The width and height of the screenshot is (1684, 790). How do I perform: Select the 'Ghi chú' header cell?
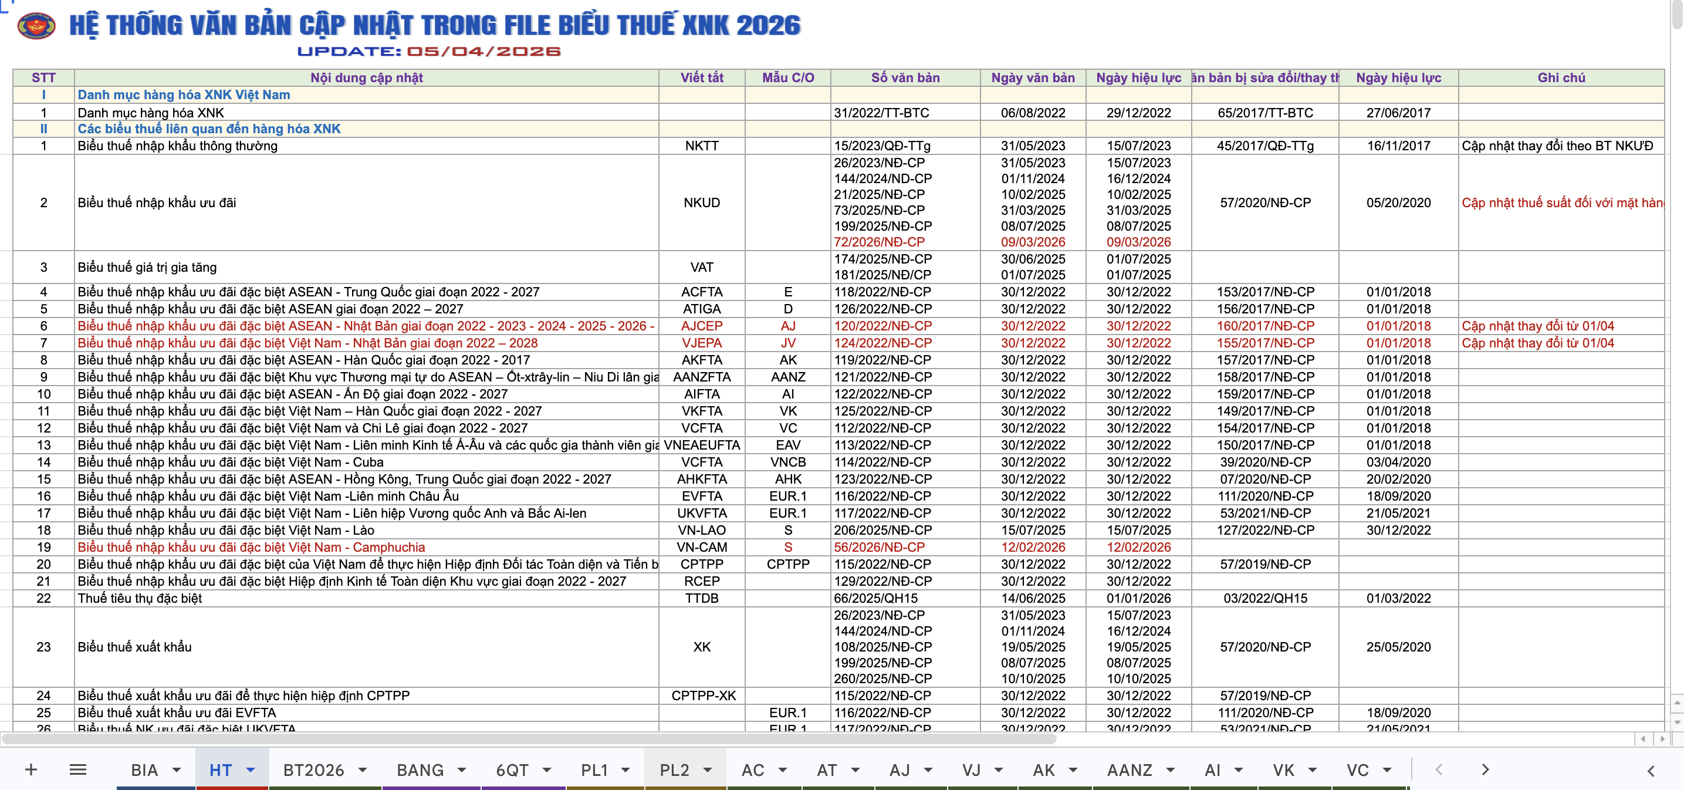point(1561,78)
